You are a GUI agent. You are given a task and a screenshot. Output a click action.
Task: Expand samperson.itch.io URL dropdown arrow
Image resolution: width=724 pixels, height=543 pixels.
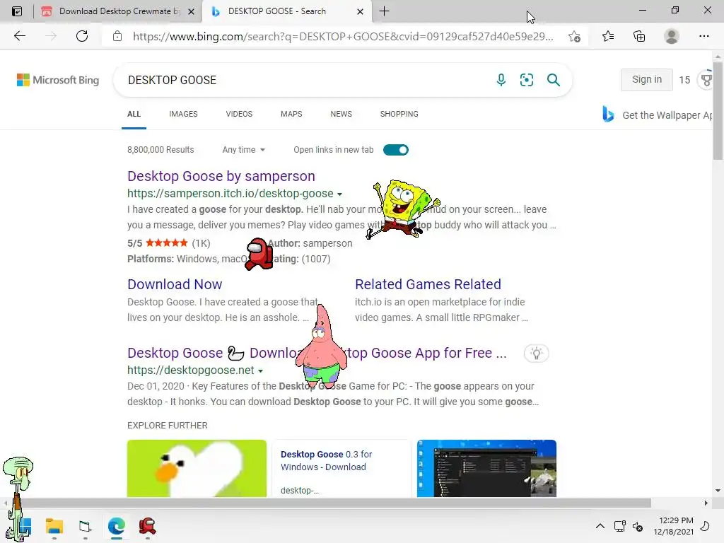[x=339, y=194]
